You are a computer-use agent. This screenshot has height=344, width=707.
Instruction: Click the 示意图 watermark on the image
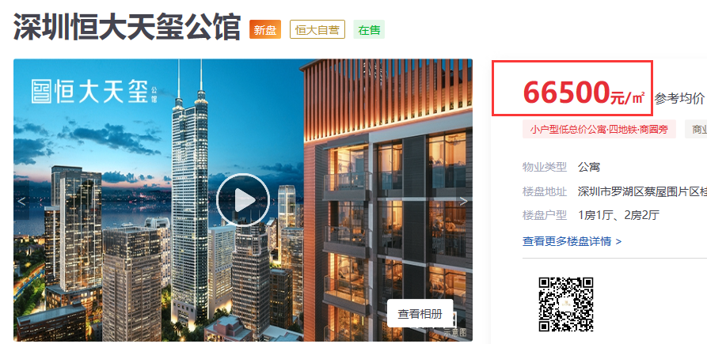pyautogui.click(x=454, y=332)
